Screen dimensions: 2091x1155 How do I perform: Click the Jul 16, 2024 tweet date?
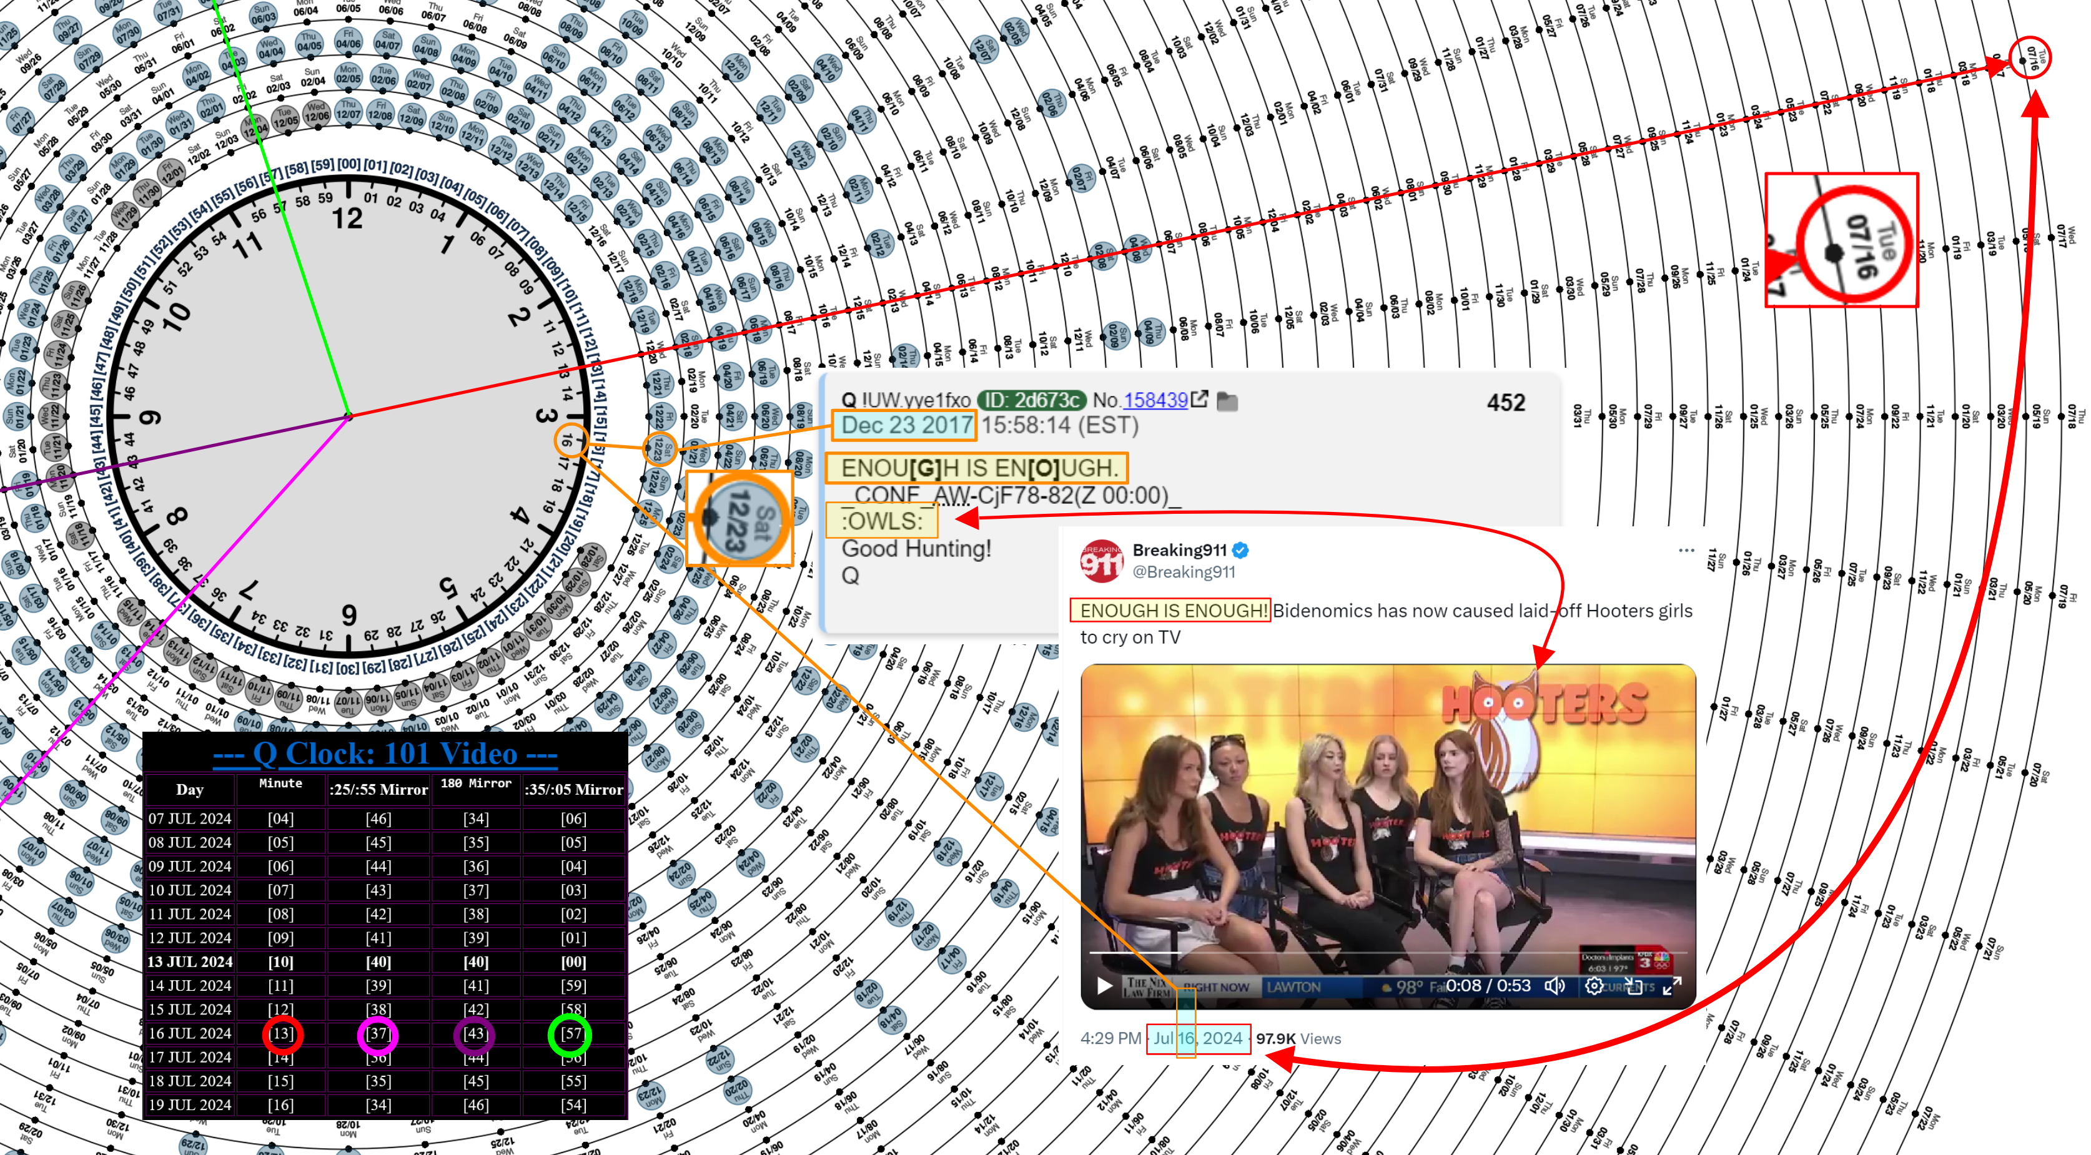tap(1198, 1038)
